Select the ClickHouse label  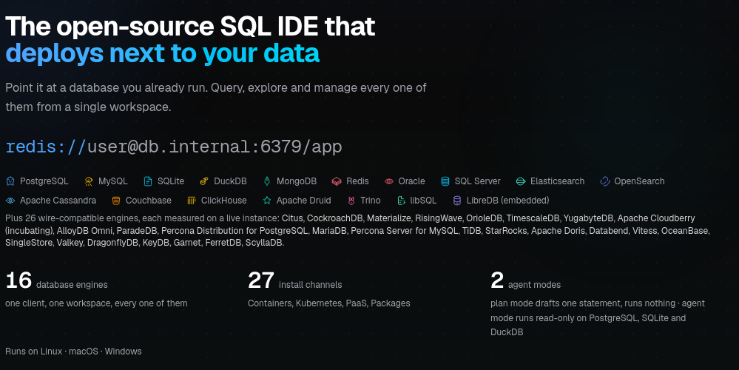pos(224,201)
